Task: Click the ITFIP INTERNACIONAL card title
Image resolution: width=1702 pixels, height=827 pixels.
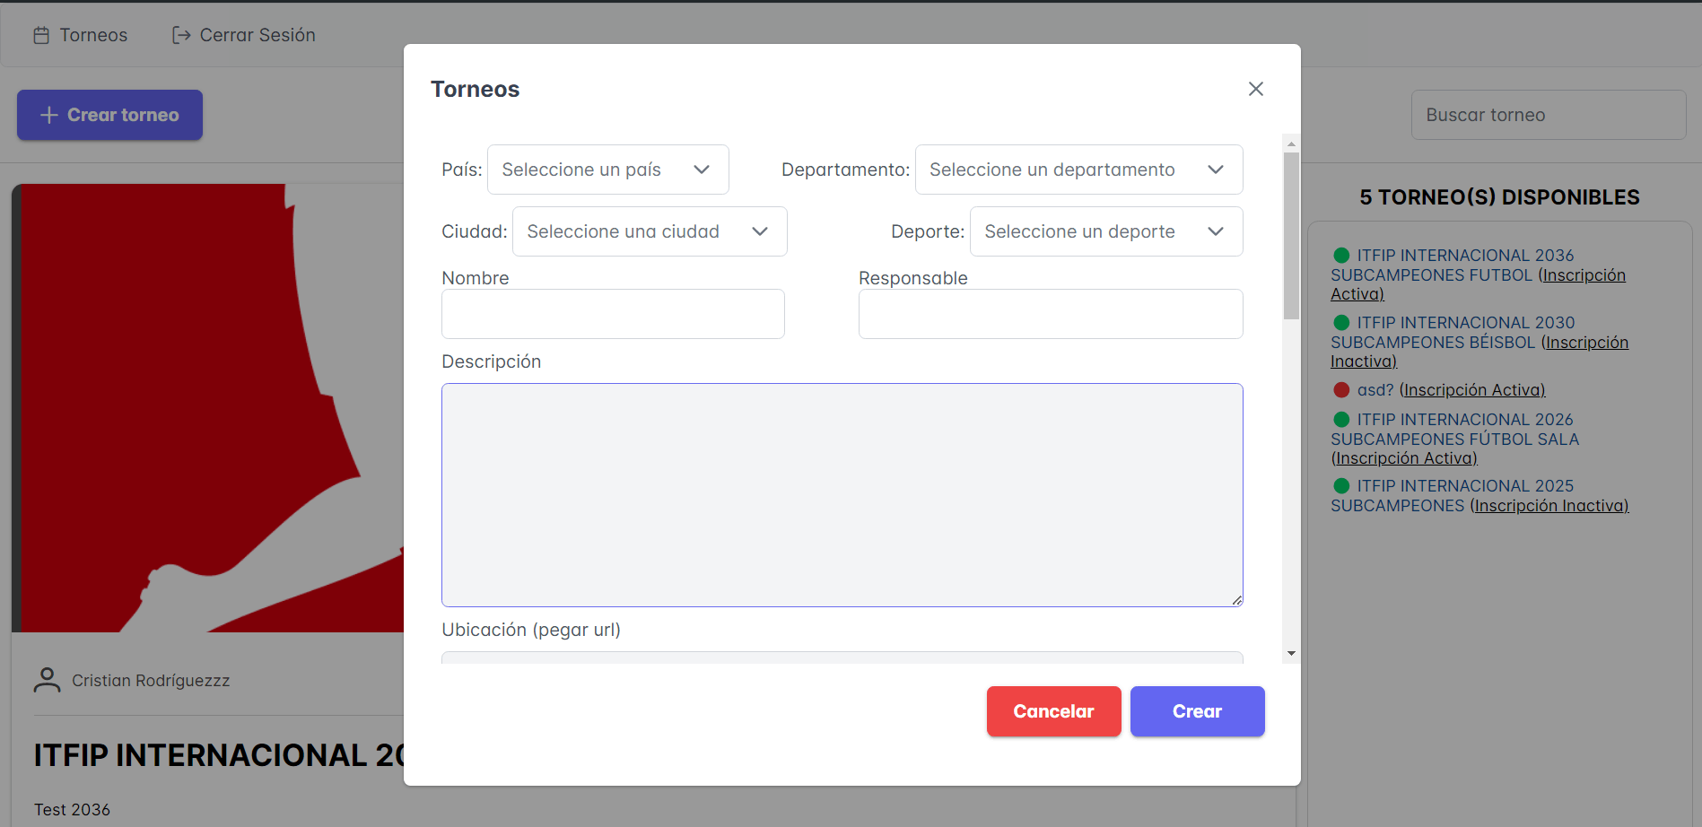Action: tap(219, 755)
